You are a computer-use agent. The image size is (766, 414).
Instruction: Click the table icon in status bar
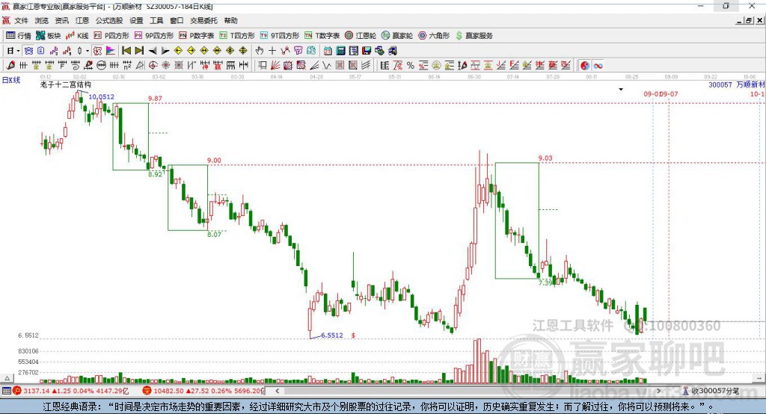pyautogui.click(x=6, y=391)
